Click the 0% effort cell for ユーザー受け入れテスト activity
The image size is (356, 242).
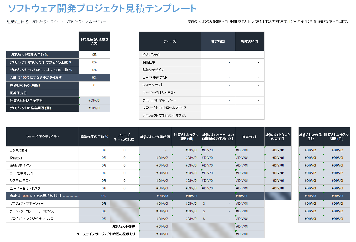point(94,188)
